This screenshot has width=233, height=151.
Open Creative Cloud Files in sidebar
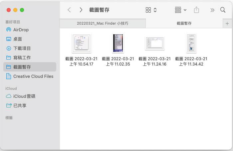(x=33, y=76)
